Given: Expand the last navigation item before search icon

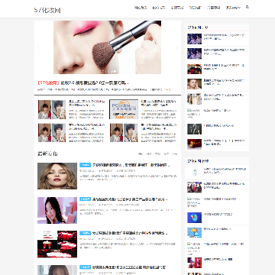Looking at the screenshot, I should (233, 8).
